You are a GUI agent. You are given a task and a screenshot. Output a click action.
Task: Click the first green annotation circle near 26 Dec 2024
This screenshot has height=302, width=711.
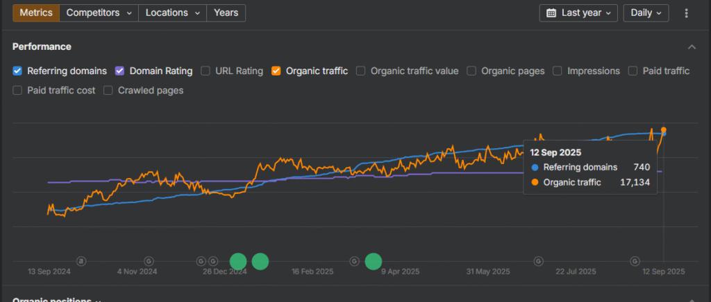(x=238, y=261)
